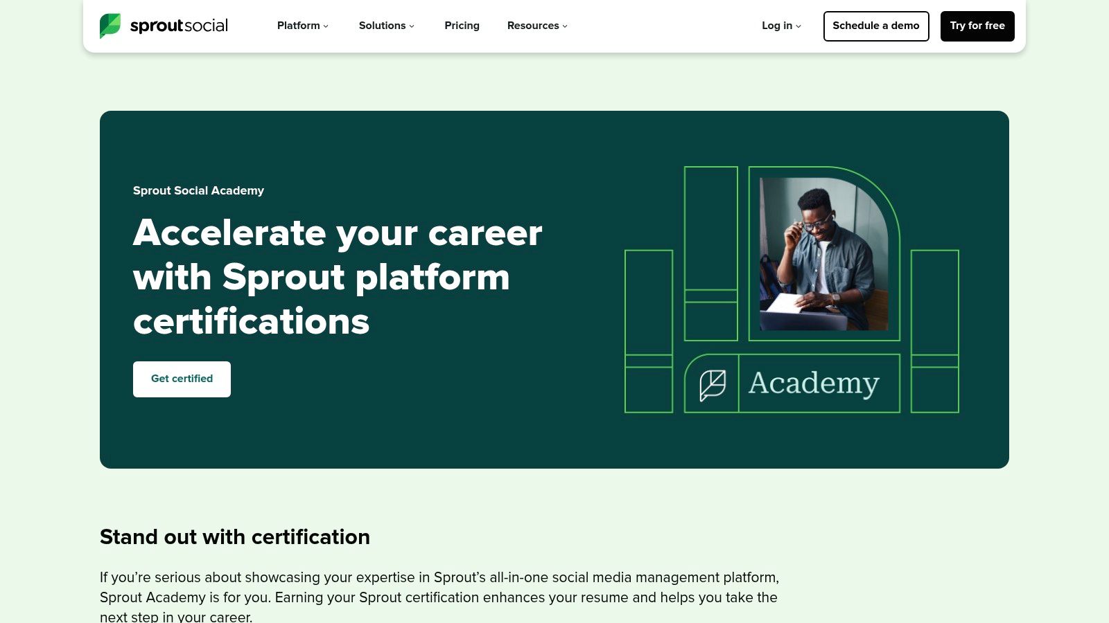Go to the Pricing page
The width and height of the screenshot is (1109, 623).
coord(462,26)
